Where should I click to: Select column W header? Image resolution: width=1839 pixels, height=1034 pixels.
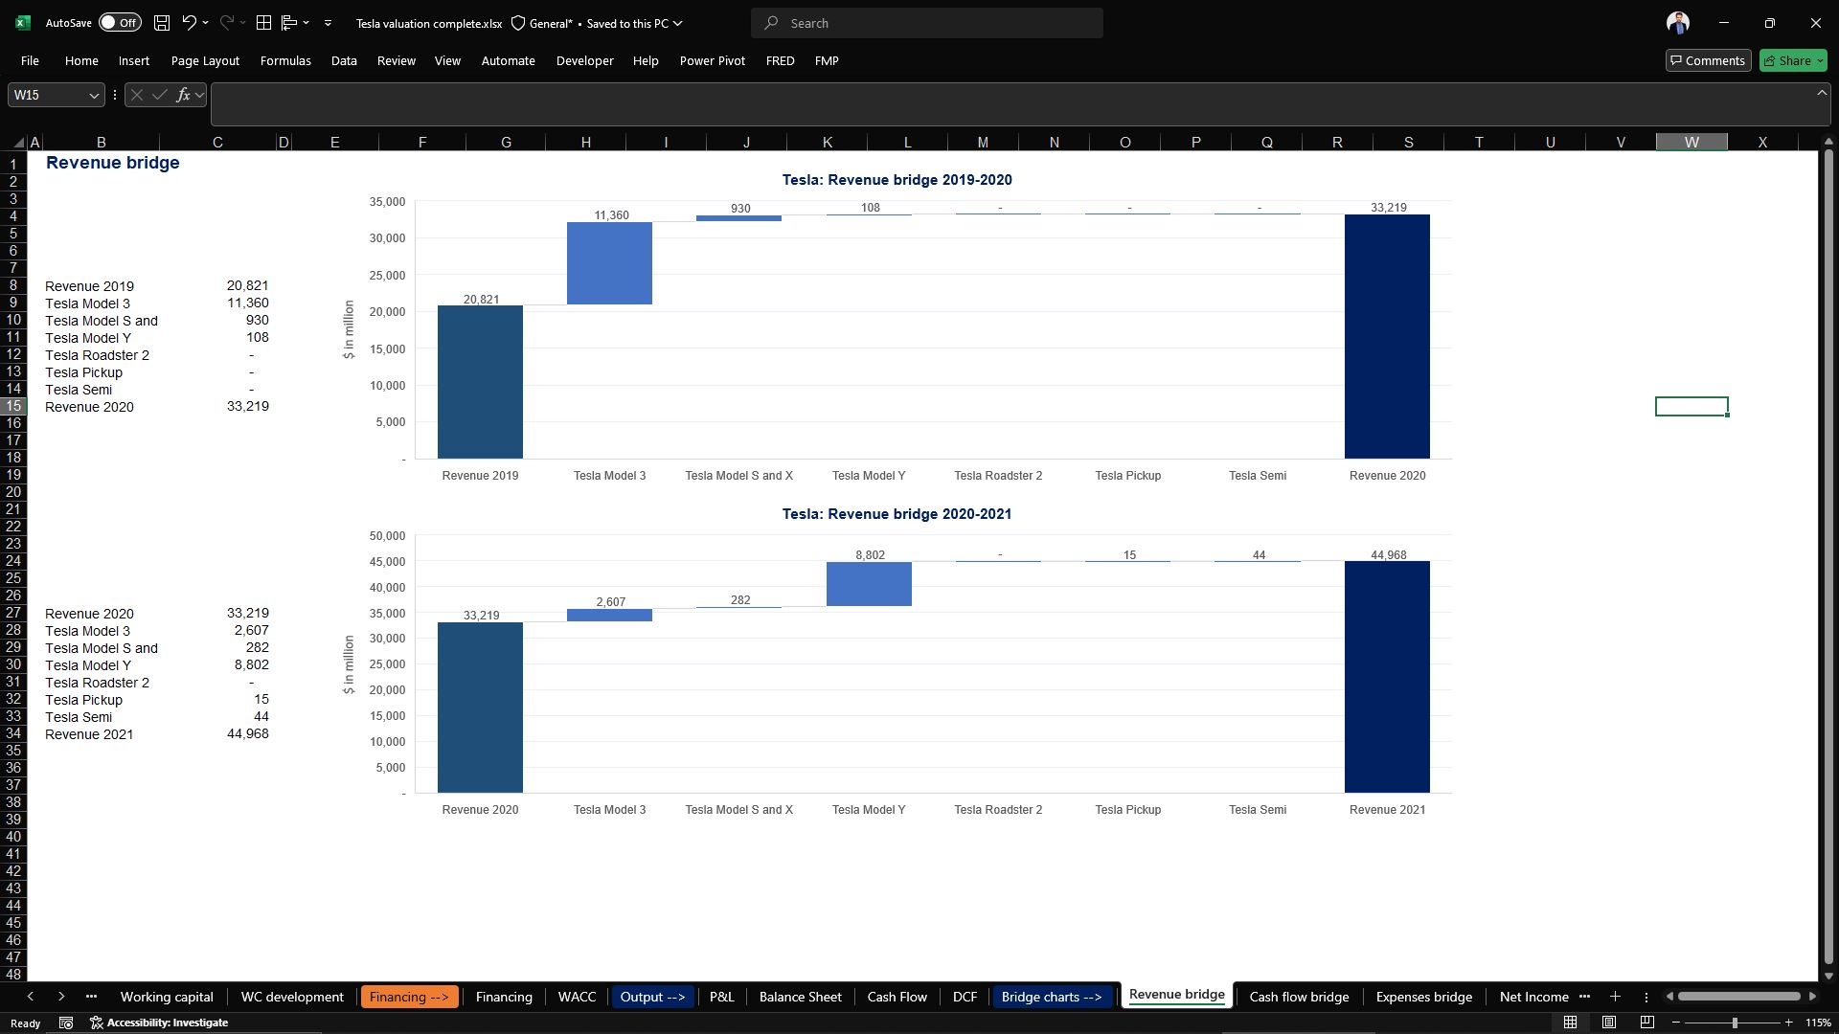click(x=1691, y=142)
